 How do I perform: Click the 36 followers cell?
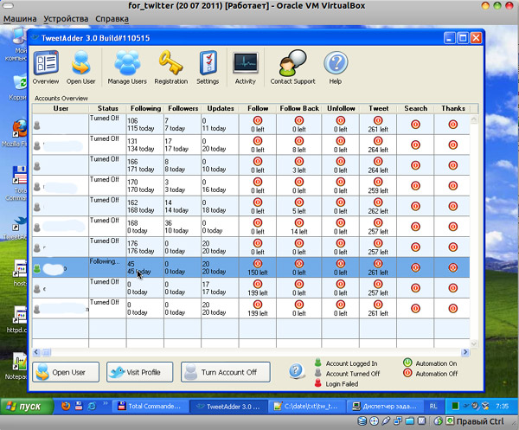[183, 227]
